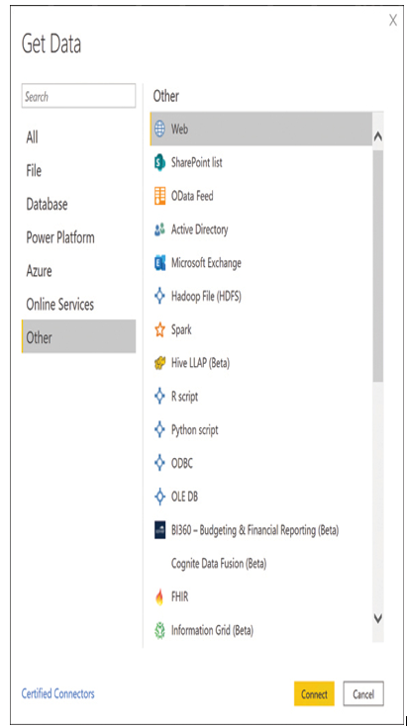This screenshot has height=728, width=407.
Task: Choose the OData Feed icon
Action: (x=159, y=196)
